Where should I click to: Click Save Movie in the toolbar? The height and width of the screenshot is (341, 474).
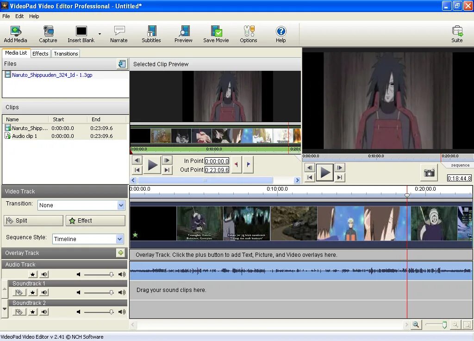click(216, 34)
